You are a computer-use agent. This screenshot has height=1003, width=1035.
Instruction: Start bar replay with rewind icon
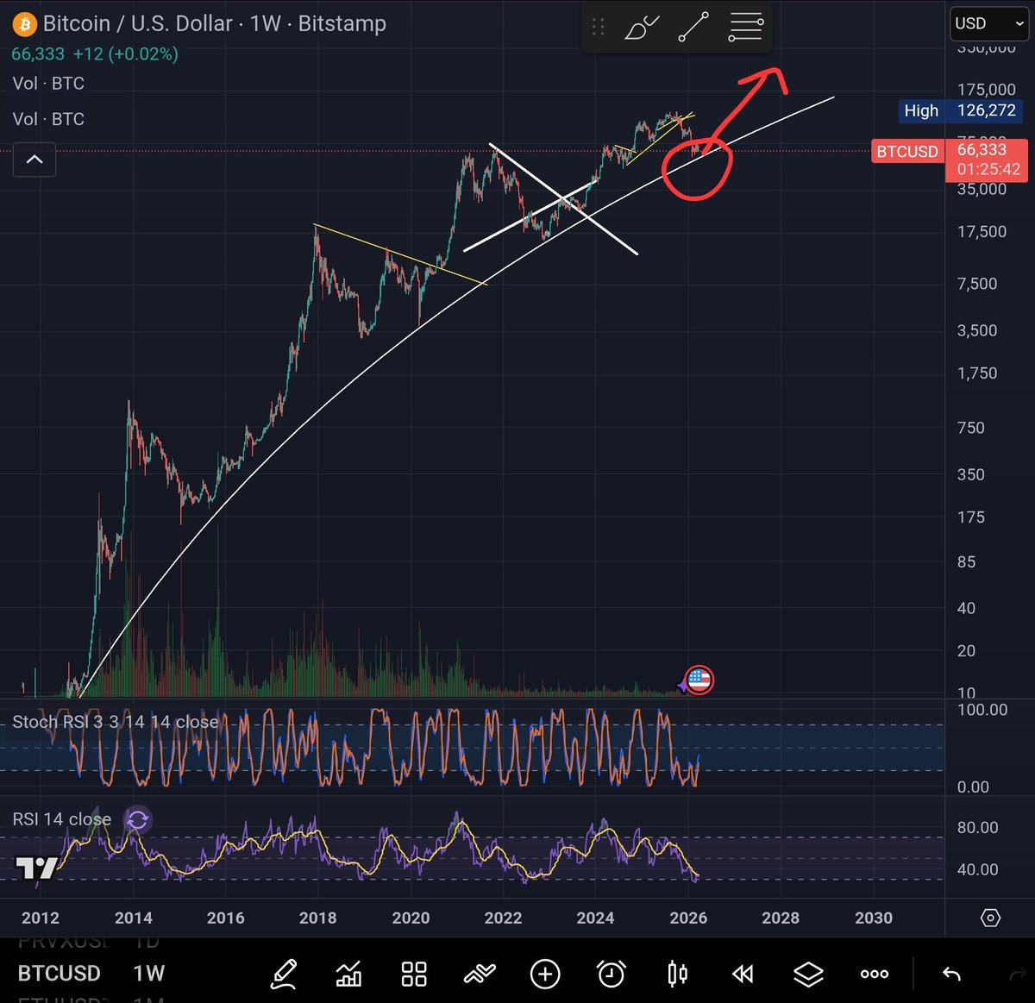click(743, 975)
